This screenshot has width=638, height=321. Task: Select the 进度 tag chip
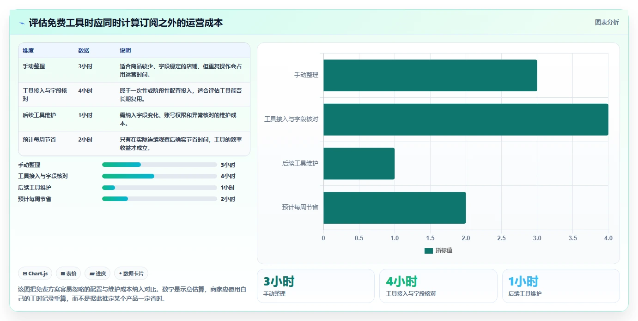(x=97, y=273)
